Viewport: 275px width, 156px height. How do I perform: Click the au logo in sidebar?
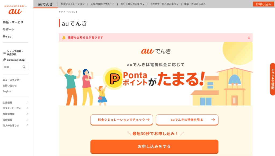point(15,10)
